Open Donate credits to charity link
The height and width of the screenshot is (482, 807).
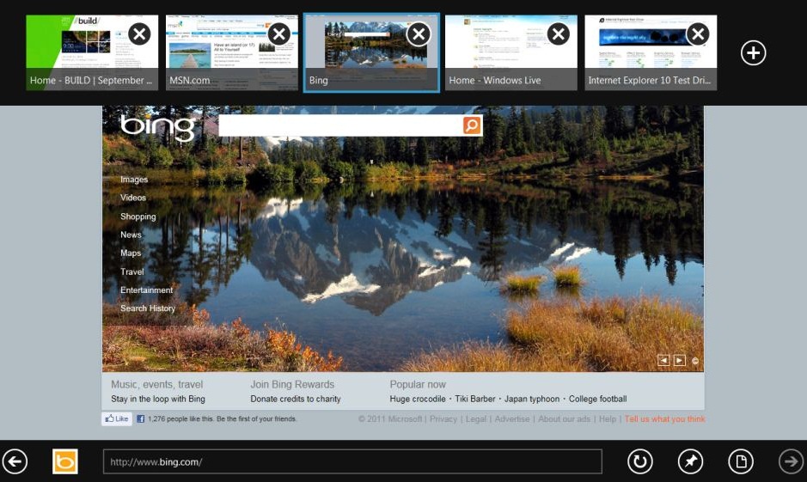[x=296, y=399]
